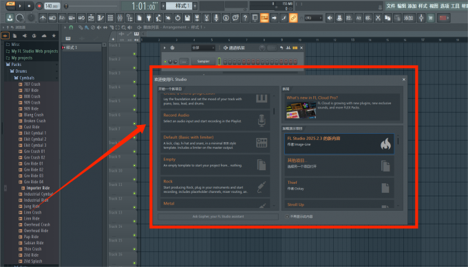Click the right arrow icon in toolbar
The image size is (468, 267).
(274, 18)
